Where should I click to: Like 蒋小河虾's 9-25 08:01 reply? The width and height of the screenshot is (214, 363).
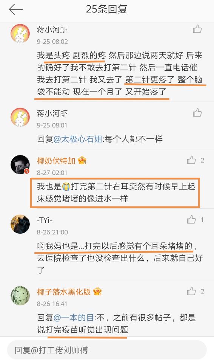point(197,113)
